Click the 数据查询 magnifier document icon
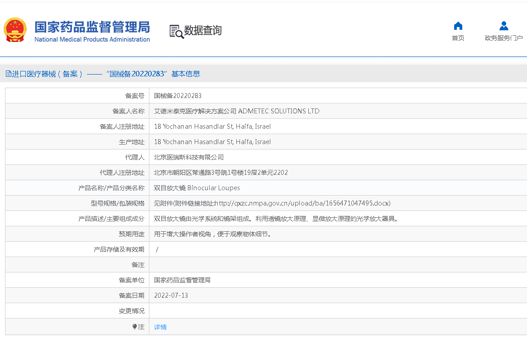Image resolution: width=527 pixels, height=337 pixels. click(176, 31)
